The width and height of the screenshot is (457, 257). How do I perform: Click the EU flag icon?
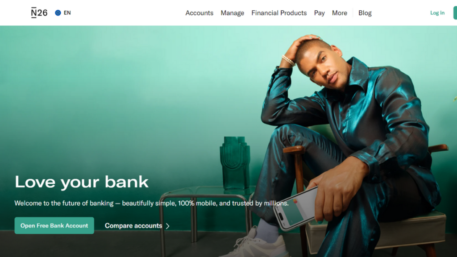(58, 13)
